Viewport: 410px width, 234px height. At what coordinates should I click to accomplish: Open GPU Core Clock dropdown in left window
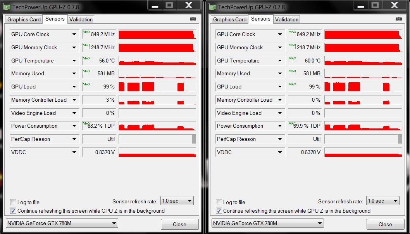pyautogui.click(x=74, y=34)
